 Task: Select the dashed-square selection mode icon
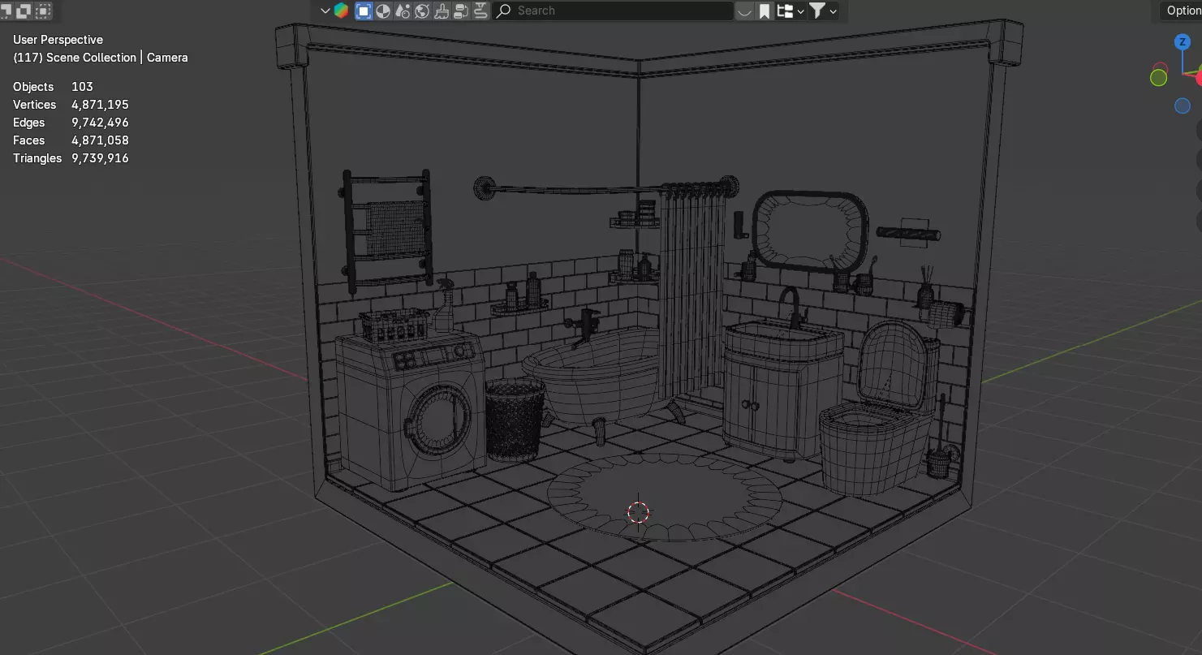(43, 11)
